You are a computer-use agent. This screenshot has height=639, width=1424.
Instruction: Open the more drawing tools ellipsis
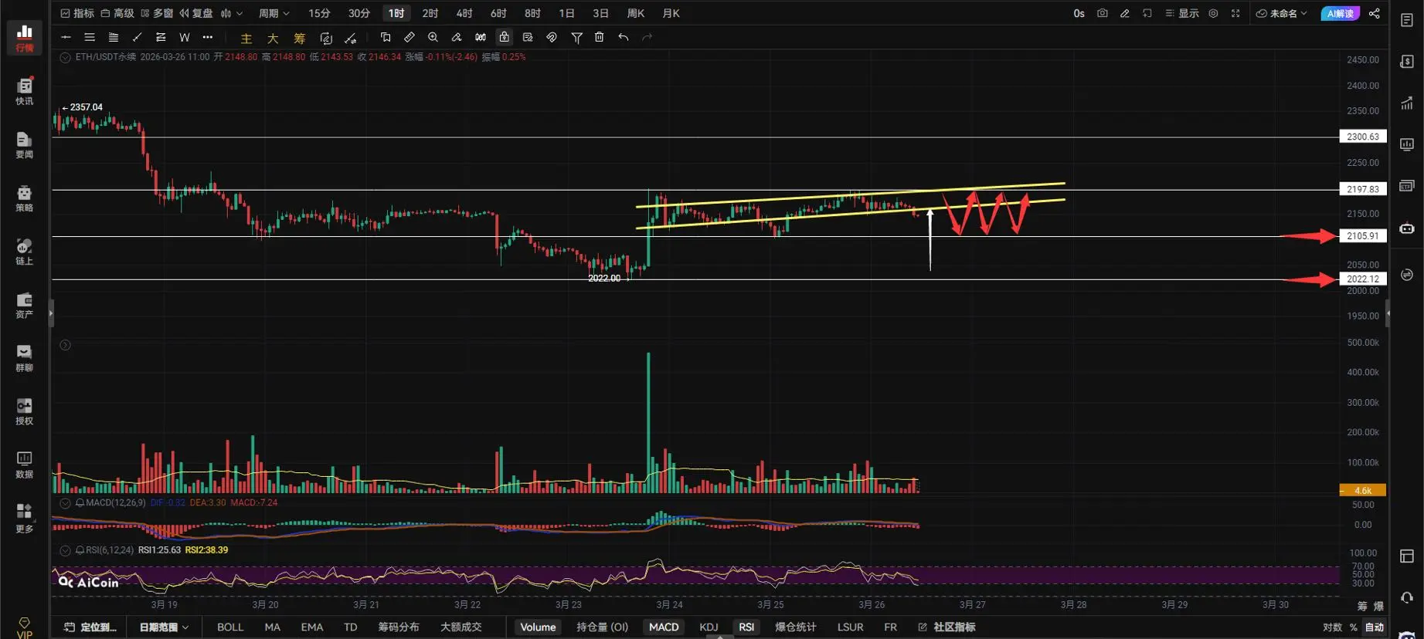point(207,37)
